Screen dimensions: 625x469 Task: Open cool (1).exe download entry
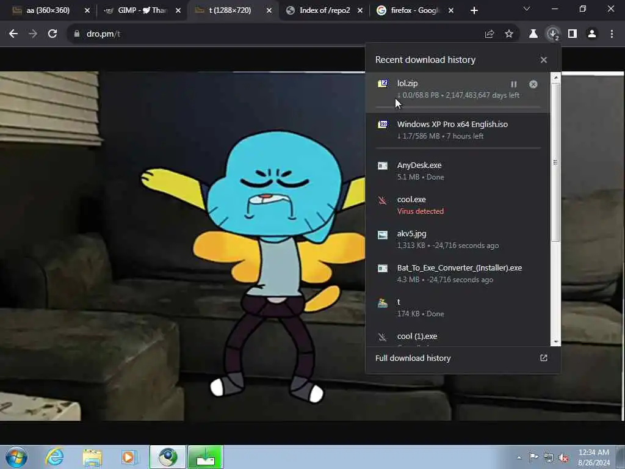coord(458,338)
